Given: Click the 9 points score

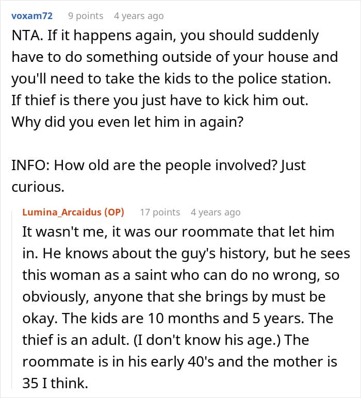Looking at the screenshot, I should coord(86,16).
